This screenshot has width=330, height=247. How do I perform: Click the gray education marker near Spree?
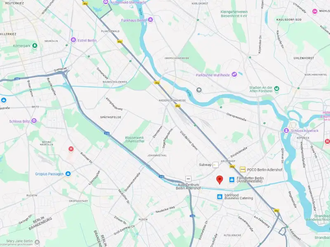tap(199, 90)
